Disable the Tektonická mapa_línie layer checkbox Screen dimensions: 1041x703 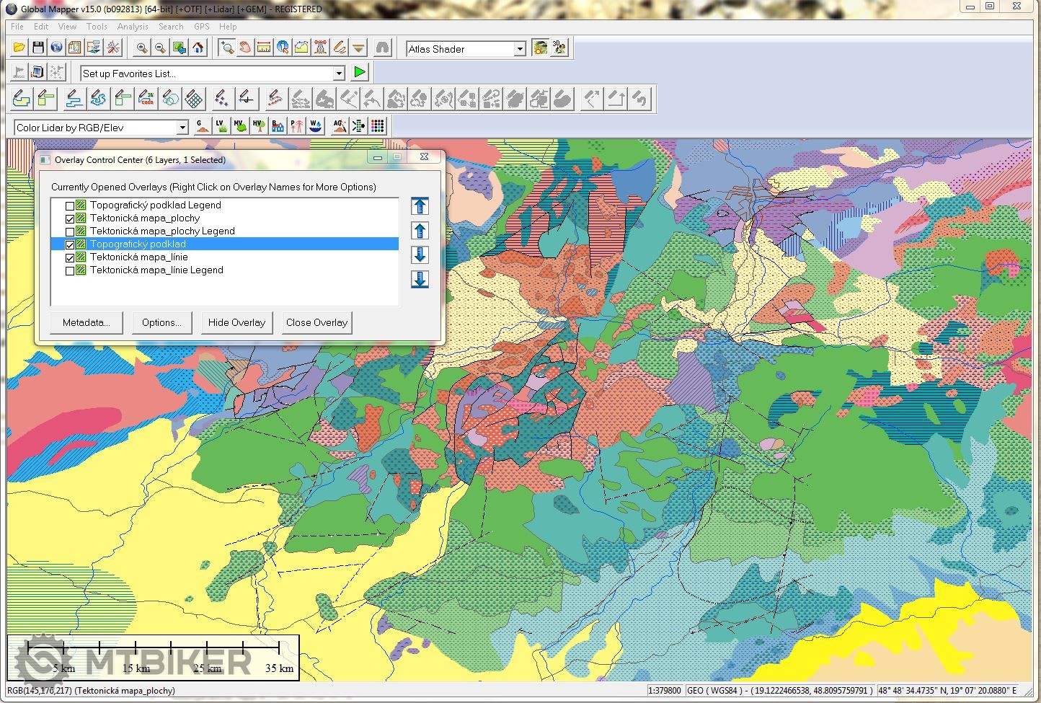click(70, 257)
